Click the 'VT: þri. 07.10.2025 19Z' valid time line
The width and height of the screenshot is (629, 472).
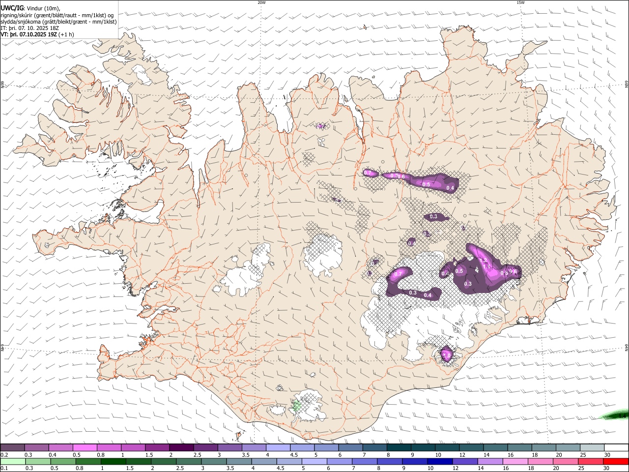[x=37, y=34]
